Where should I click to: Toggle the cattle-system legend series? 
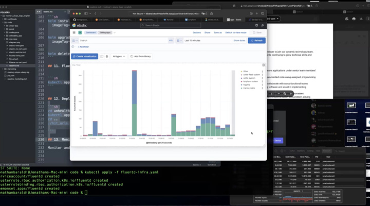point(248,78)
